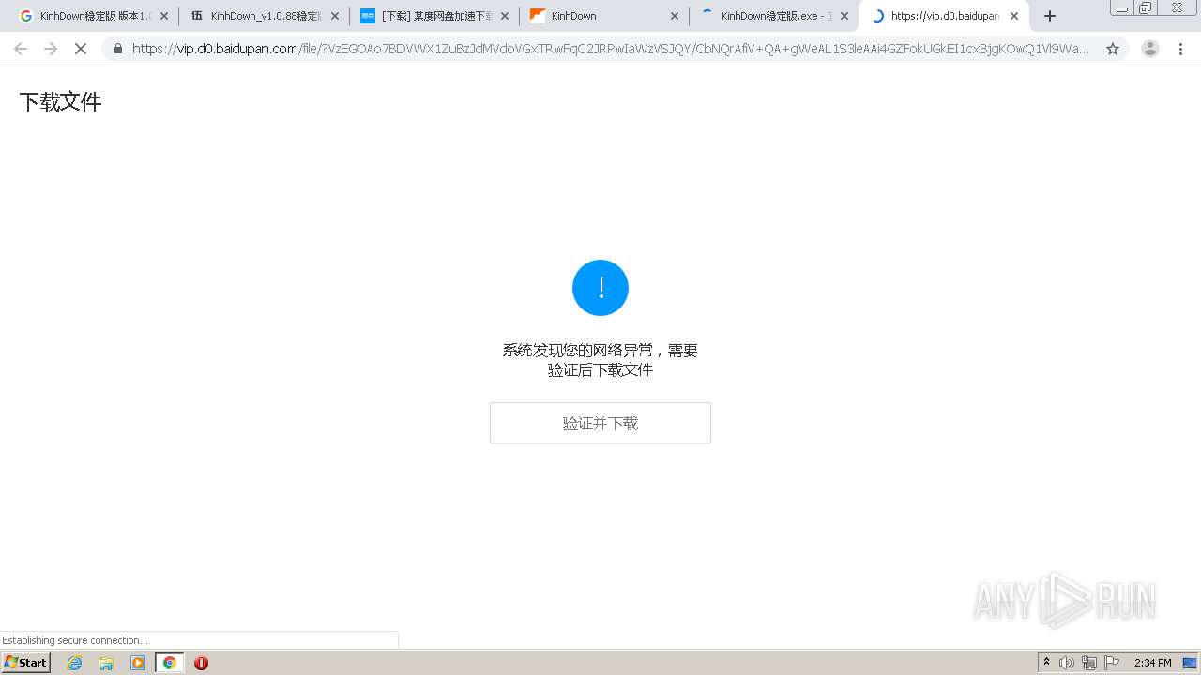Go back to previous page

21,49
